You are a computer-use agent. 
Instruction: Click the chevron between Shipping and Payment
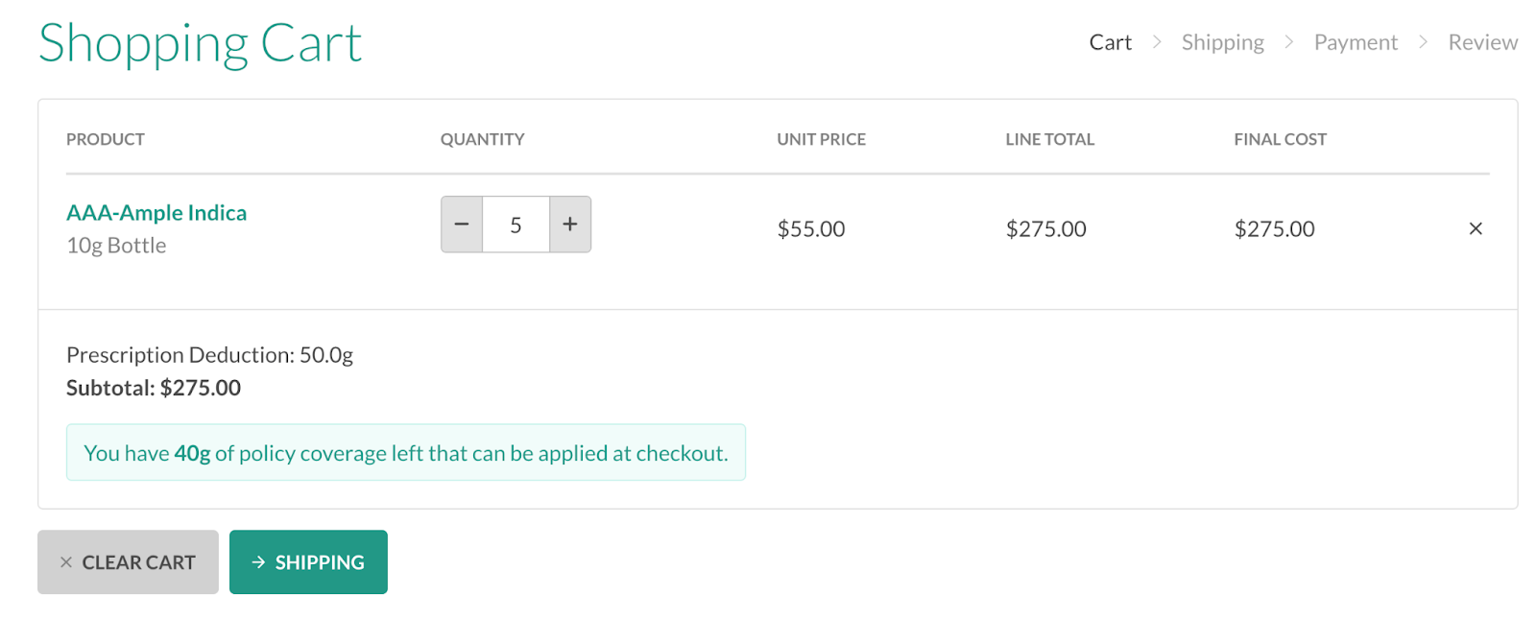(x=1288, y=42)
